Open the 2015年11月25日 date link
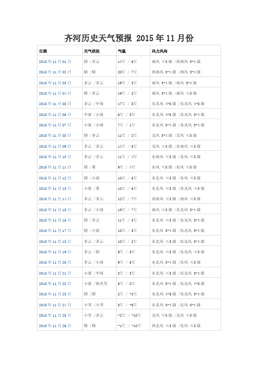The height and width of the screenshot is (365, 258). [55, 316]
